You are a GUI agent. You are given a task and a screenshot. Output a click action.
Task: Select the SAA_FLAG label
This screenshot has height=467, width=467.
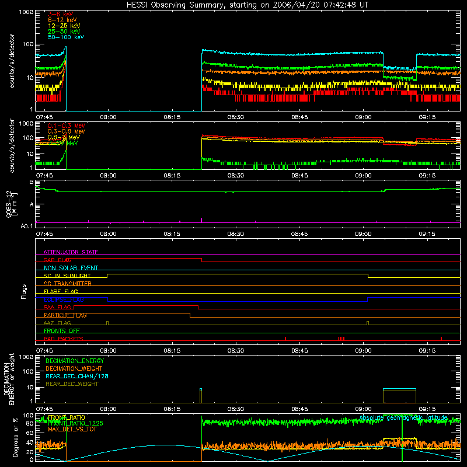57,307
